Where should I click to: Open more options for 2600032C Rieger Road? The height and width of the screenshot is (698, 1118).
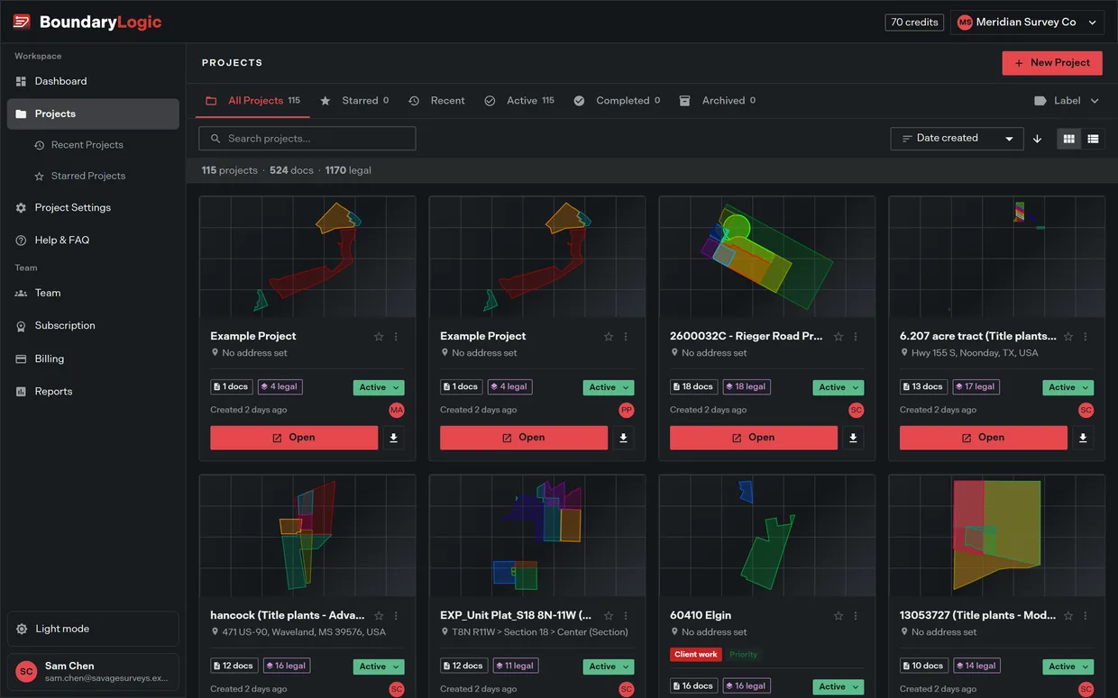(x=856, y=337)
